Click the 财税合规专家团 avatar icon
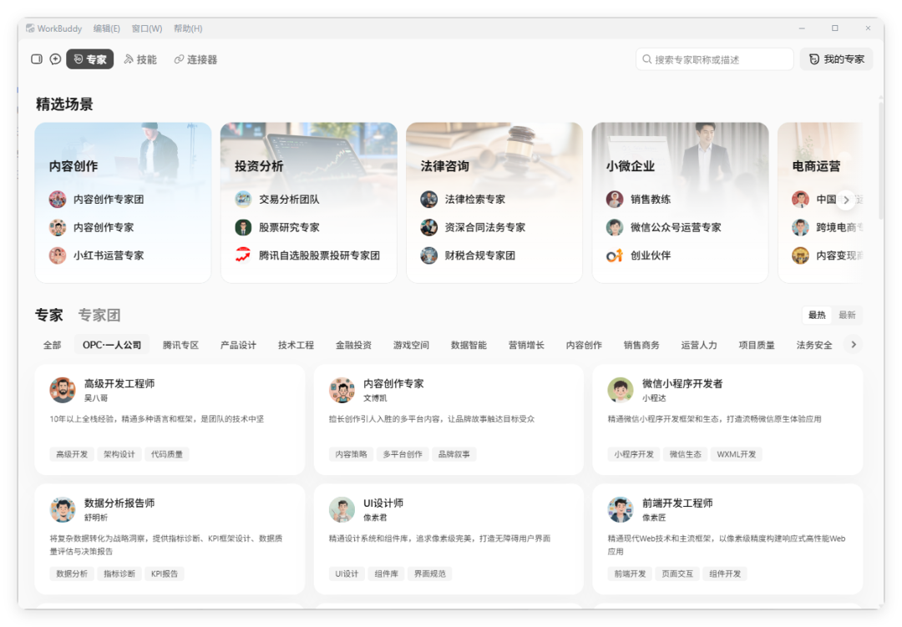The image size is (902, 627). point(429,255)
